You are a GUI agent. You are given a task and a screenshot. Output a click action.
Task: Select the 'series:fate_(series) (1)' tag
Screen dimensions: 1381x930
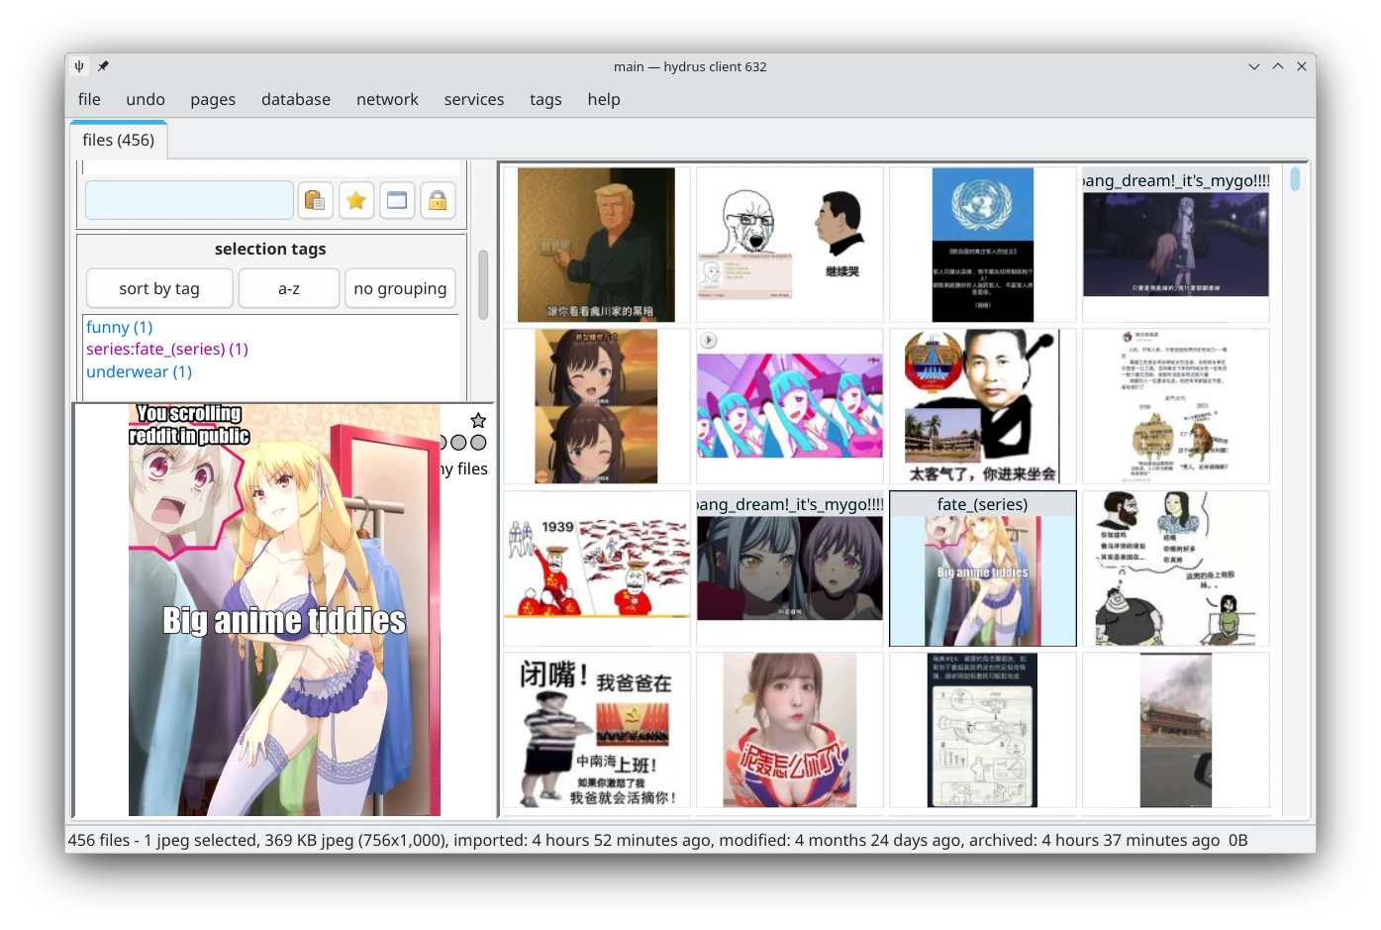pyautogui.click(x=166, y=349)
